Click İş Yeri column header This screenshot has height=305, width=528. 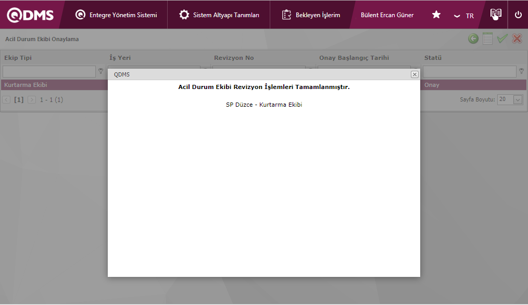click(120, 58)
